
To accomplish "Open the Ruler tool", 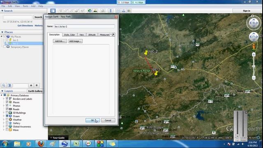I will pos(111,11).
